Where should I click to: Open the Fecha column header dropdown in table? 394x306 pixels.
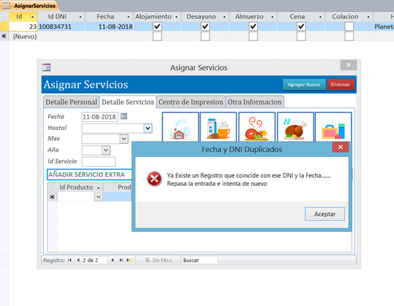point(129,17)
